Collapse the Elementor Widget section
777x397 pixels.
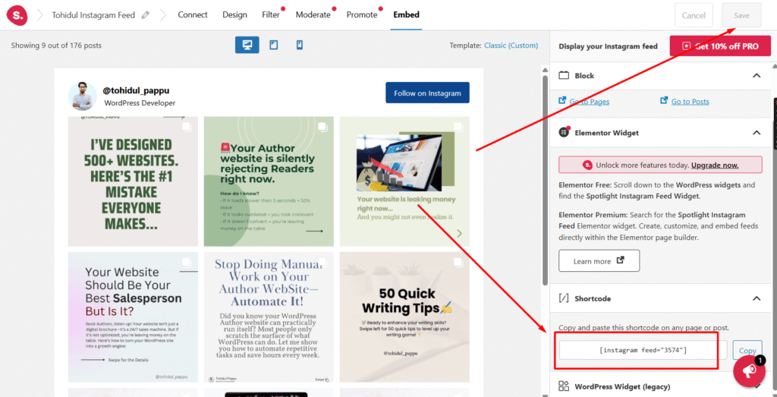(757, 132)
